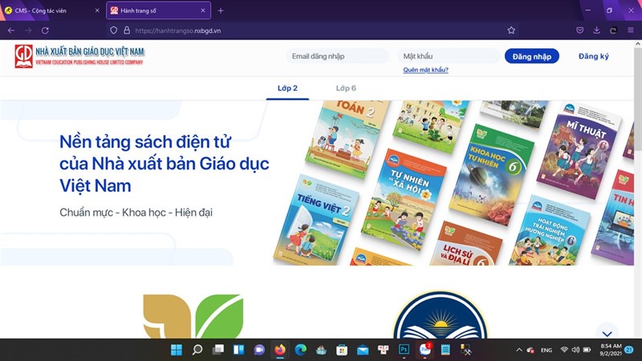
Task: Open Microsoft Edge from the taskbar
Action: click(300, 350)
